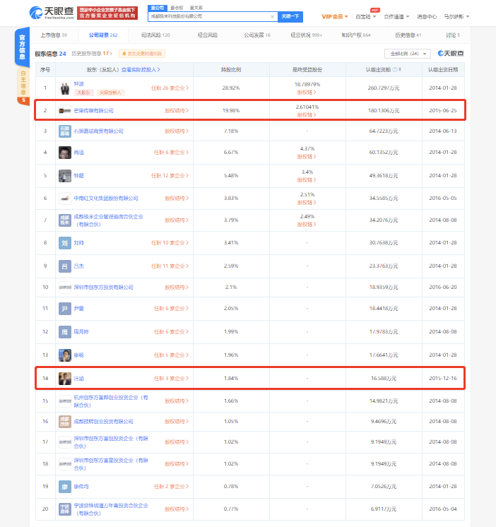This screenshot has height=527, width=496.
Task: Open the 深圳市创东方投资有限公司 logo icon in row 10
Action: click(65, 288)
